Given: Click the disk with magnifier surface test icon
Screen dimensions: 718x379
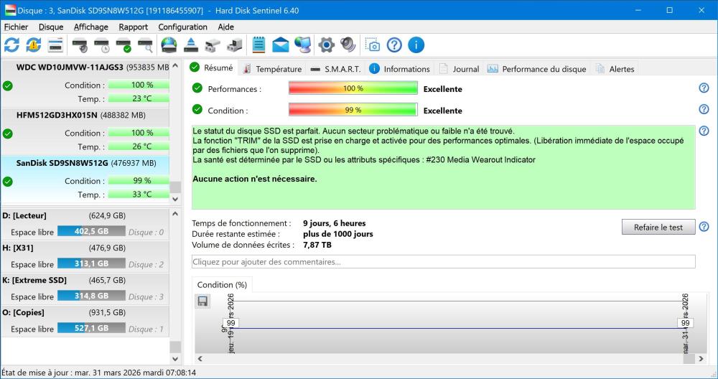Looking at the screenshot, I should pyautogui.click(x=146, y=45).
